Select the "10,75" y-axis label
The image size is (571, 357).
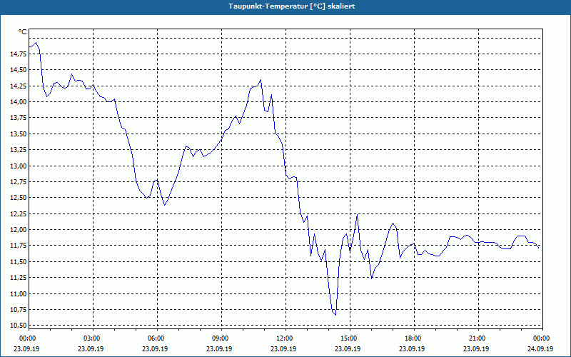[18, 310]
